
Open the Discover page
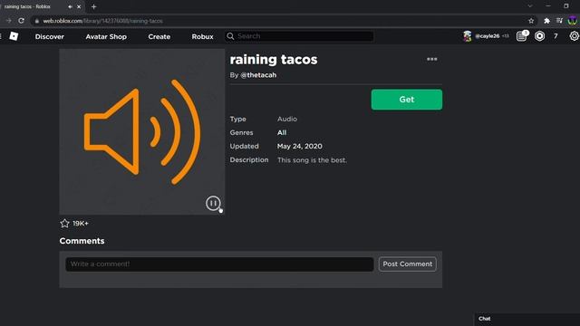coord(50,36)
